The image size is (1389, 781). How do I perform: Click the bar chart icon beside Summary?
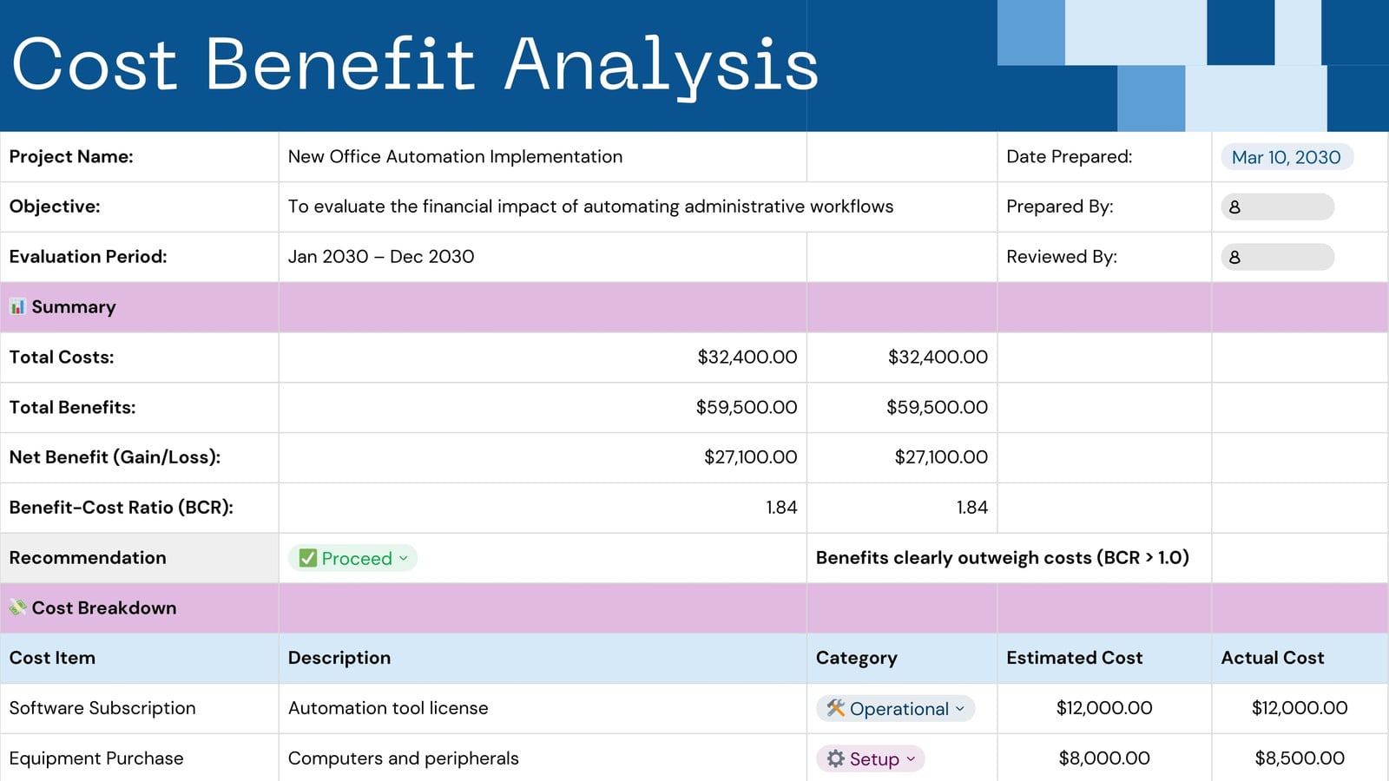pyautogui.click(x=17, y=306)
